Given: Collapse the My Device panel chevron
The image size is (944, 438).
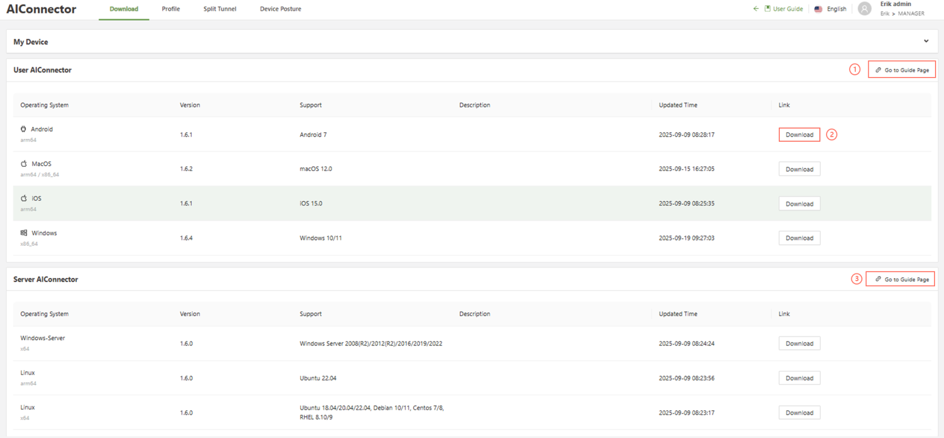Looking at the screenshot, I should coord(926,41).
